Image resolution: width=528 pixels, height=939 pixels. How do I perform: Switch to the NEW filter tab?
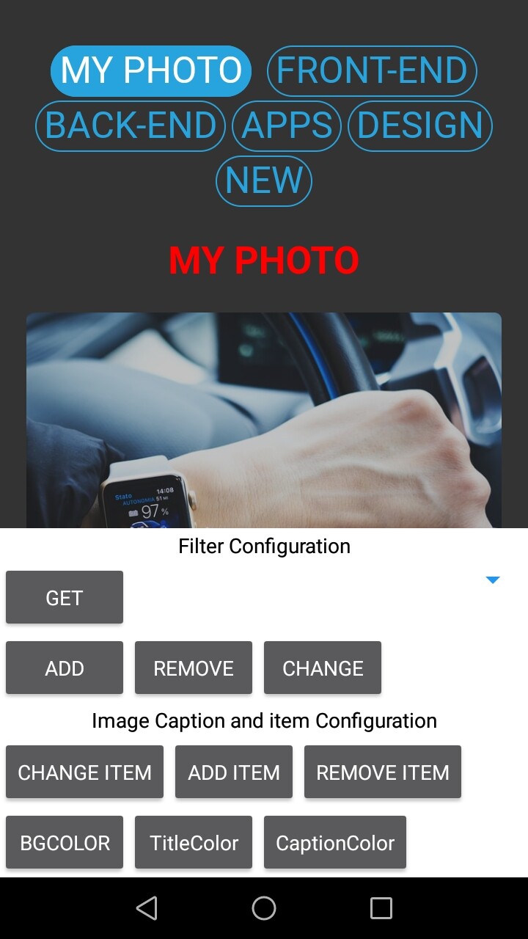click(x=264, y=181)
